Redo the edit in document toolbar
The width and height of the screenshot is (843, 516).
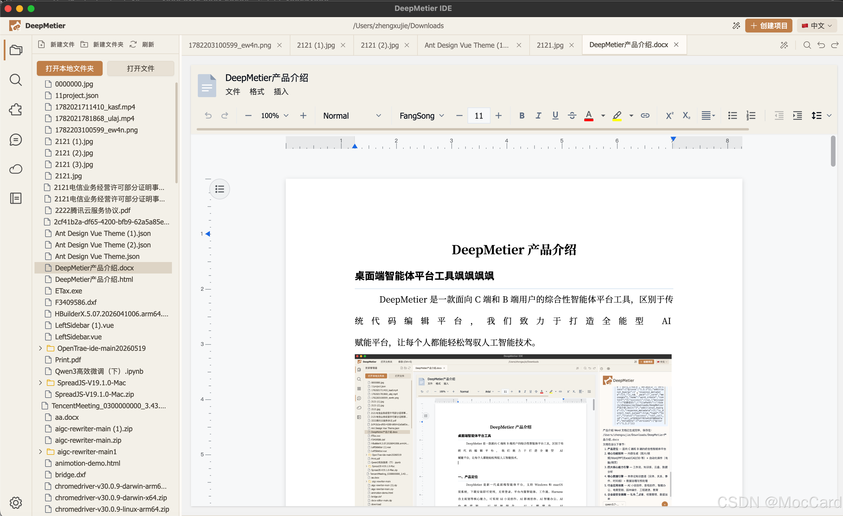[x=225, y=115]
